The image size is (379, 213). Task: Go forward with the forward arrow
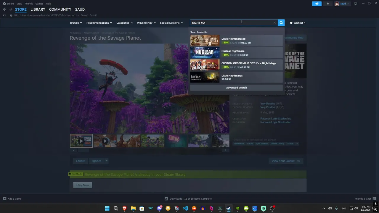click(x=11, y=9)
